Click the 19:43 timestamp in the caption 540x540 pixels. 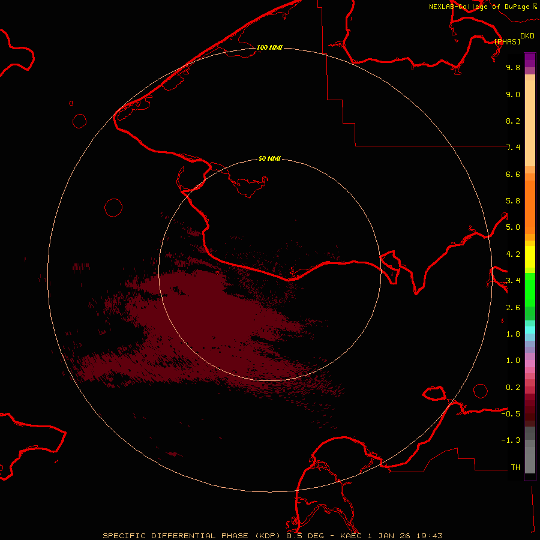429,536
